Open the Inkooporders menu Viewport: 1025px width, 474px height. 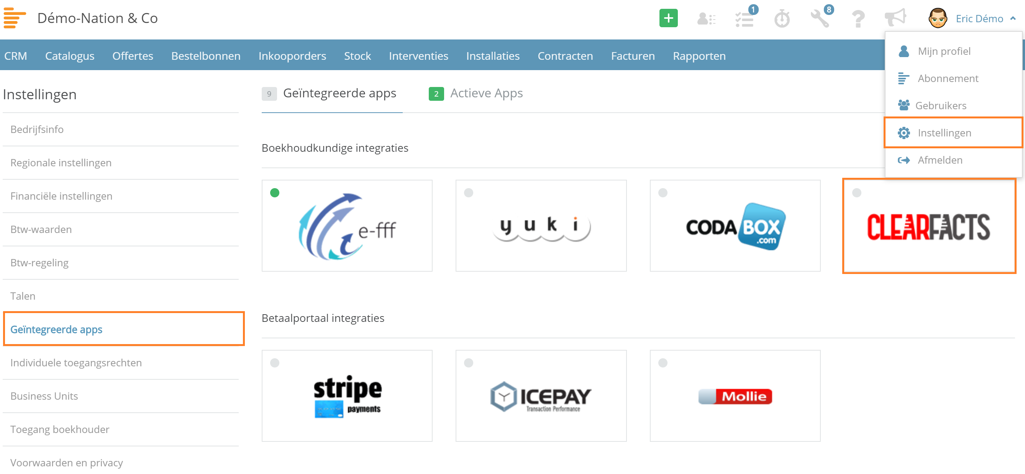(292, 56)
